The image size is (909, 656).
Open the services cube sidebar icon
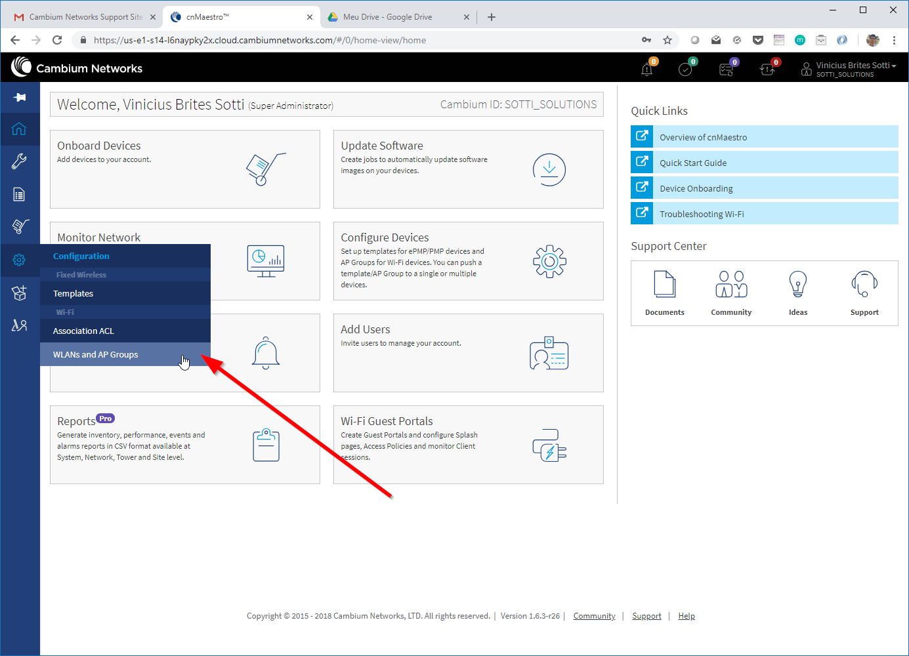click(x=19, y=293)
